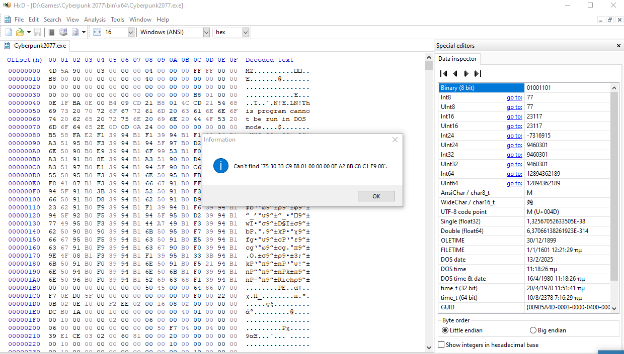Image resolution: width=624 pixels, height=354 pixels.
Task: Click the Open main memory chip icon
Action: (52, 32)
